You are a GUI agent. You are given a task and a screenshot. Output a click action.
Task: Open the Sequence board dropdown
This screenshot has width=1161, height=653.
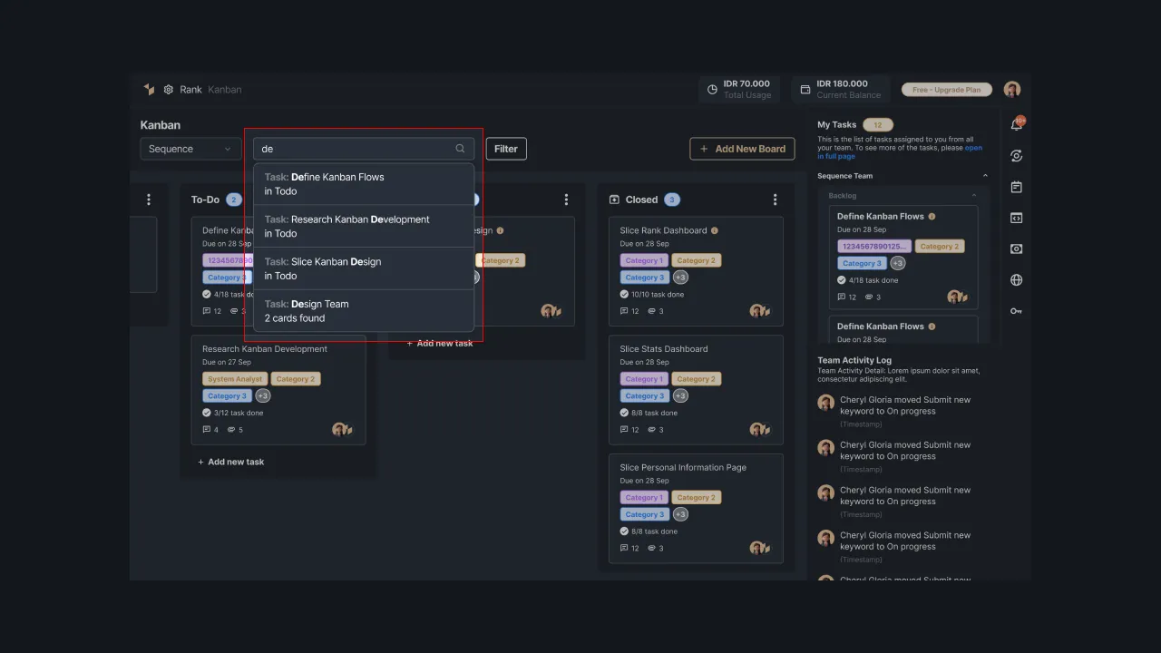[x=190, y=149]
